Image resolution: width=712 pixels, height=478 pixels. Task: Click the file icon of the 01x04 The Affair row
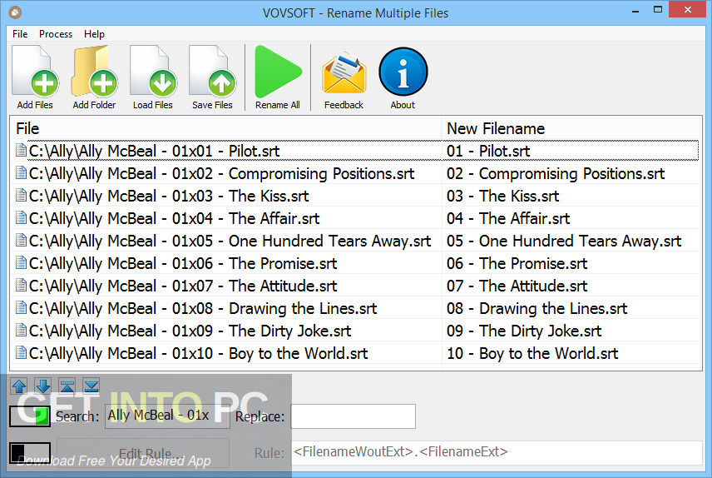[x=21, y=217]
